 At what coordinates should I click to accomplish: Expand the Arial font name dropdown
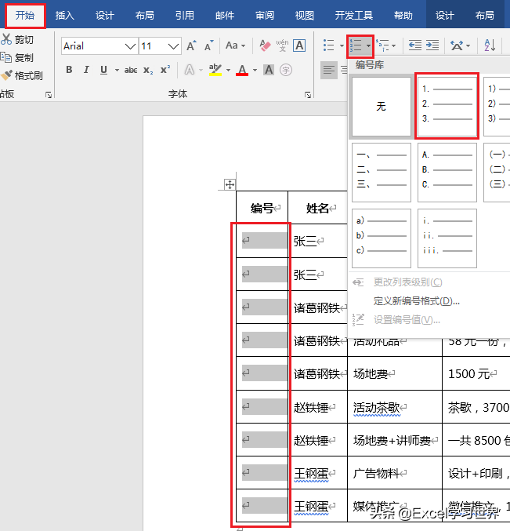(130, 46)
